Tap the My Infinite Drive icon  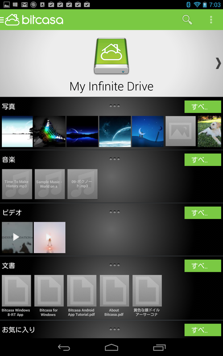click(111, 56)
